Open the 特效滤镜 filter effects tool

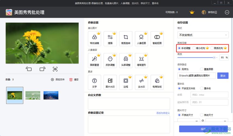point(94,38)
